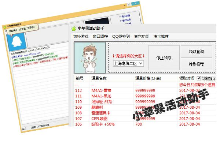Viewport: 220px width, 149px height.
Task: Click item number 106 in the list
Action: click(78, 124)
